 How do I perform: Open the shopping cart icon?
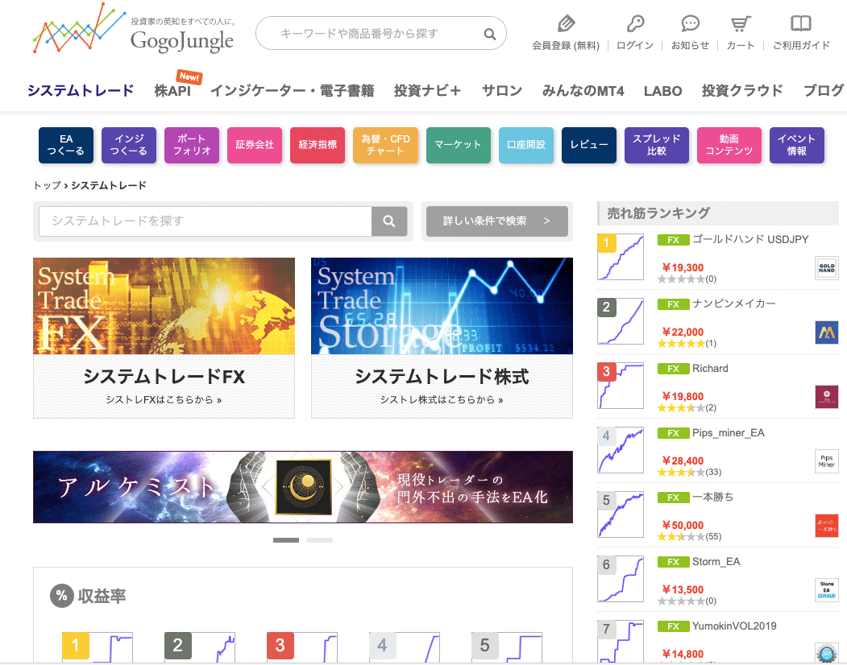click(741, 23)
